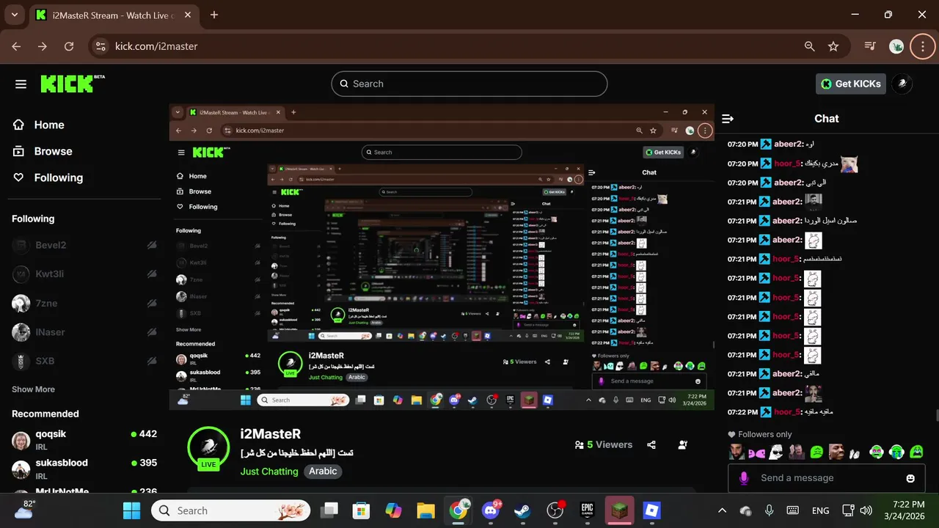The height and width of the screenshot is (528, 939).
Task: Open Discord from the taskbar
Action: (491, 510)
